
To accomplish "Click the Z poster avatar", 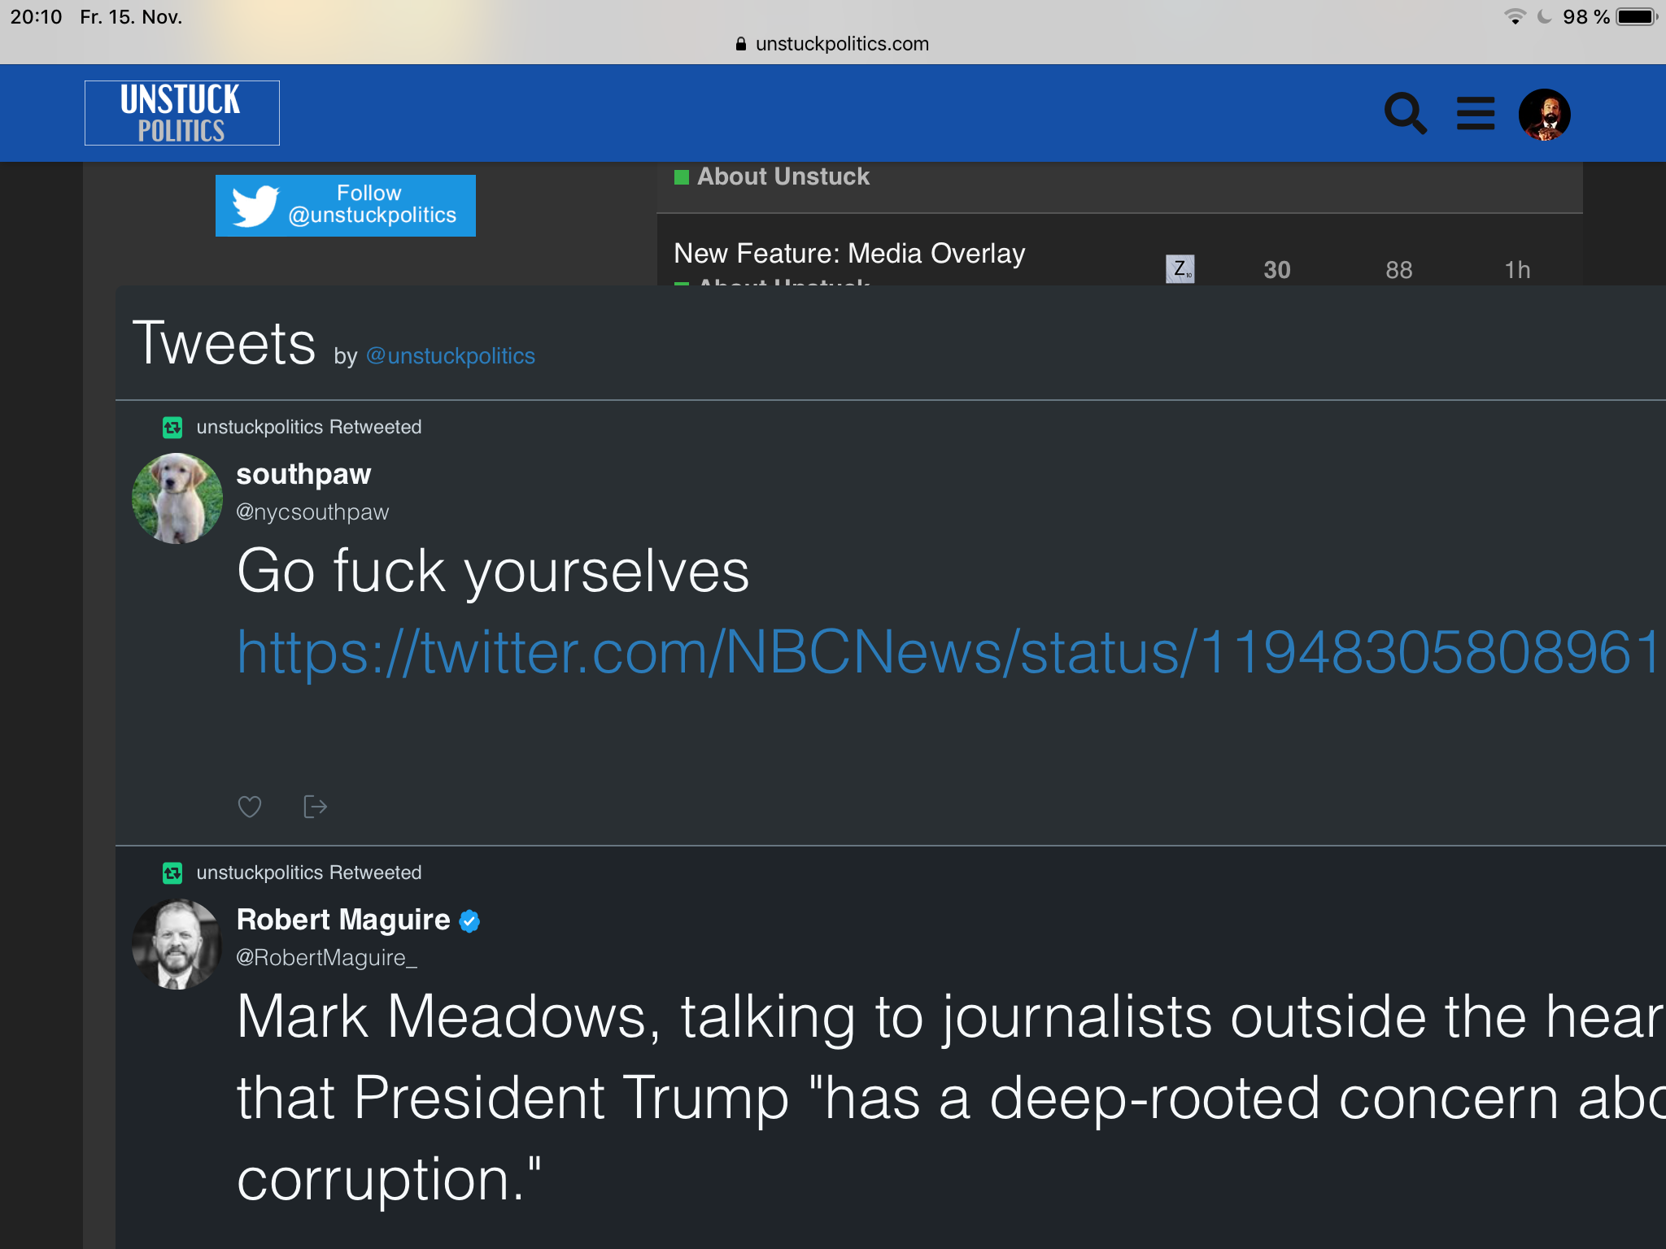I will pos(1180,269).
